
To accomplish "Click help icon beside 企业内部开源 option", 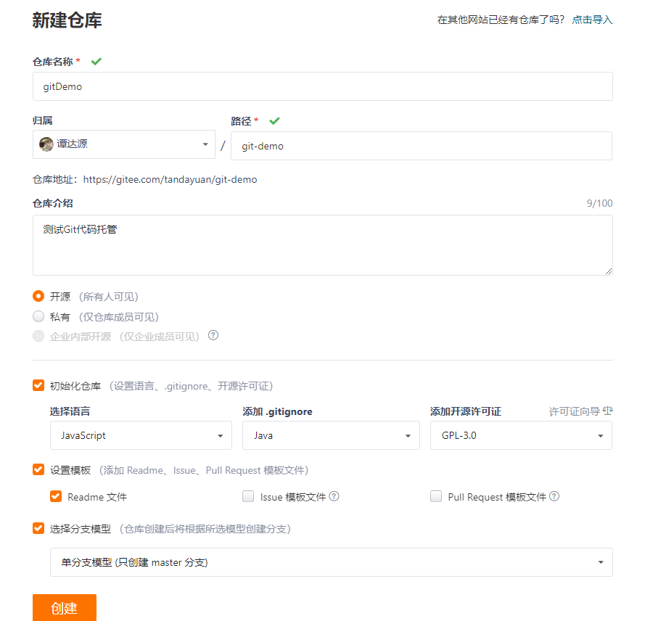I will pos(213,336).
